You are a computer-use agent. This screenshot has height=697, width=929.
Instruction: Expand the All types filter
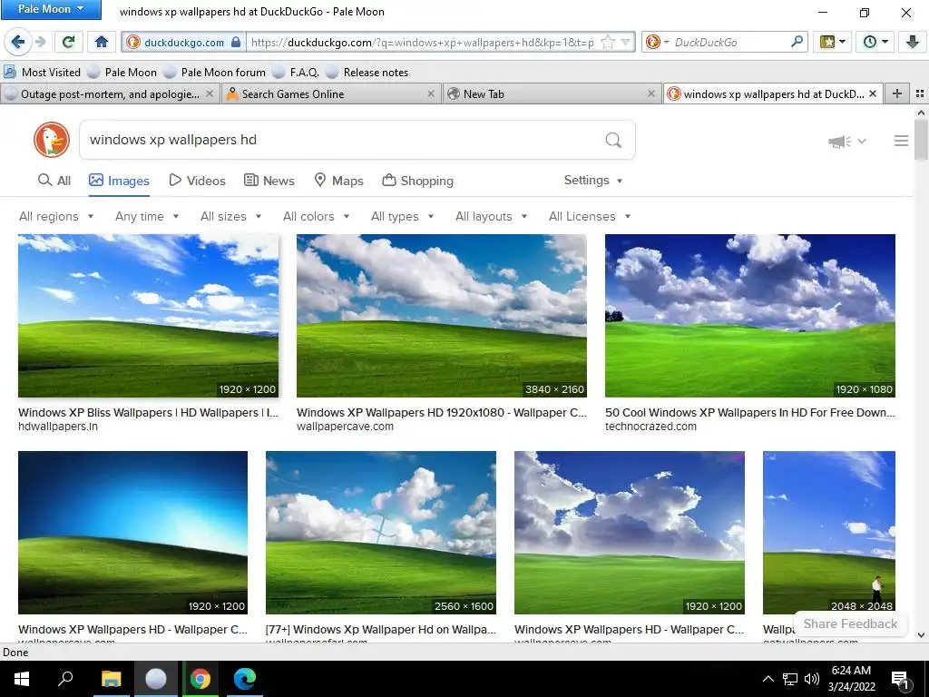click(402, 216)
